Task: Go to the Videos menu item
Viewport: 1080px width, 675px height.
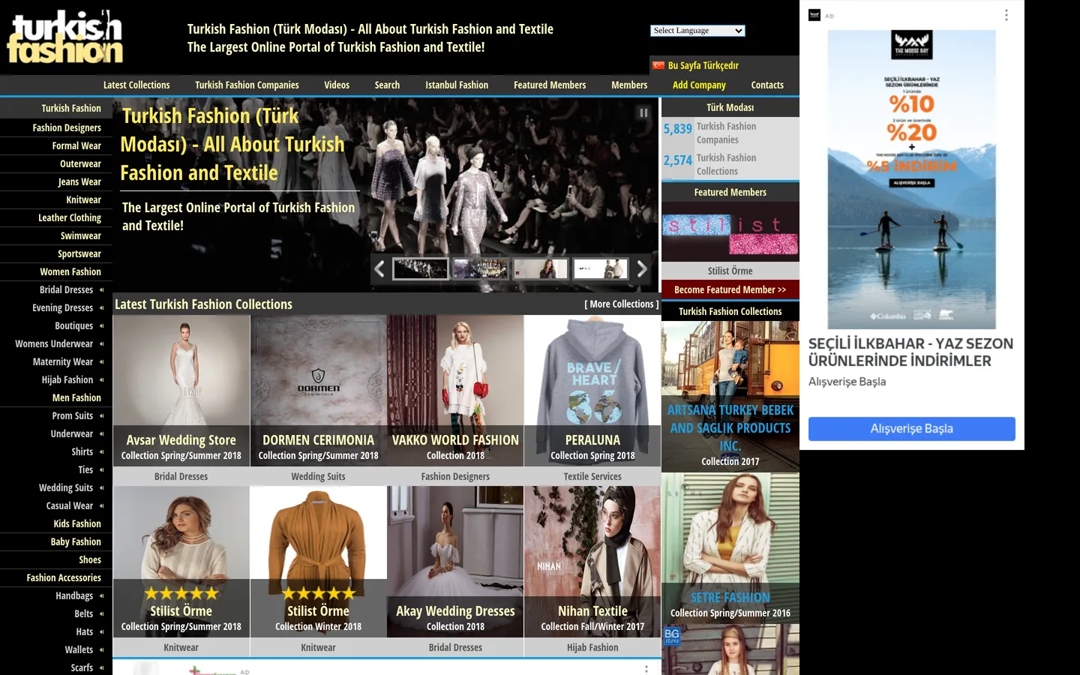Action: 337,85
